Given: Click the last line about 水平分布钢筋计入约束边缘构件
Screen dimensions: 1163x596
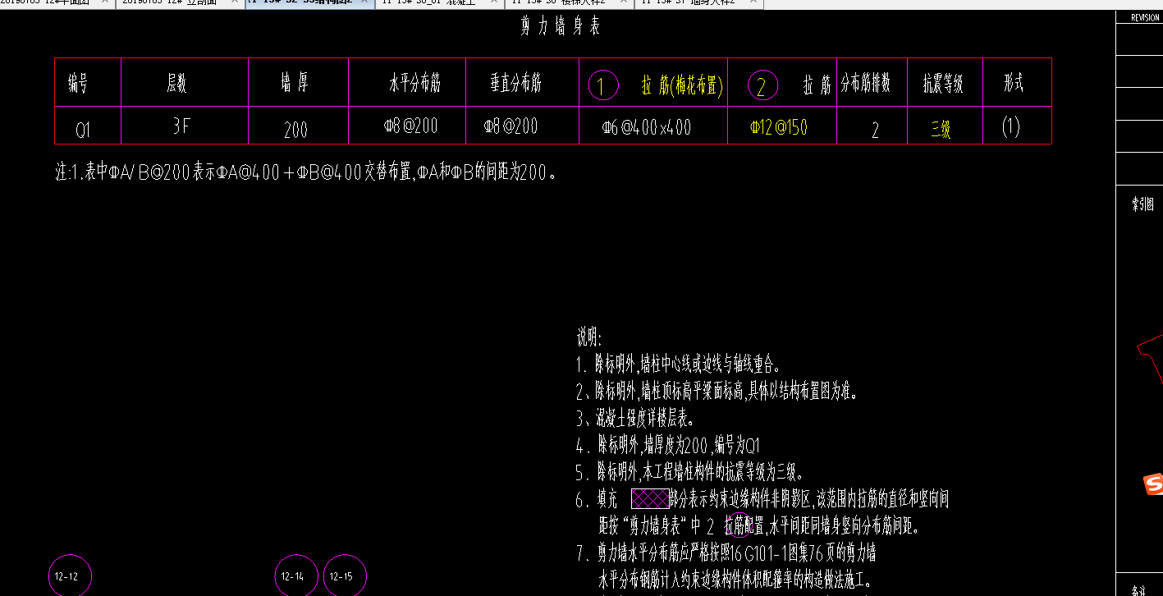Looking at the screenshot, I should [734, 578].
